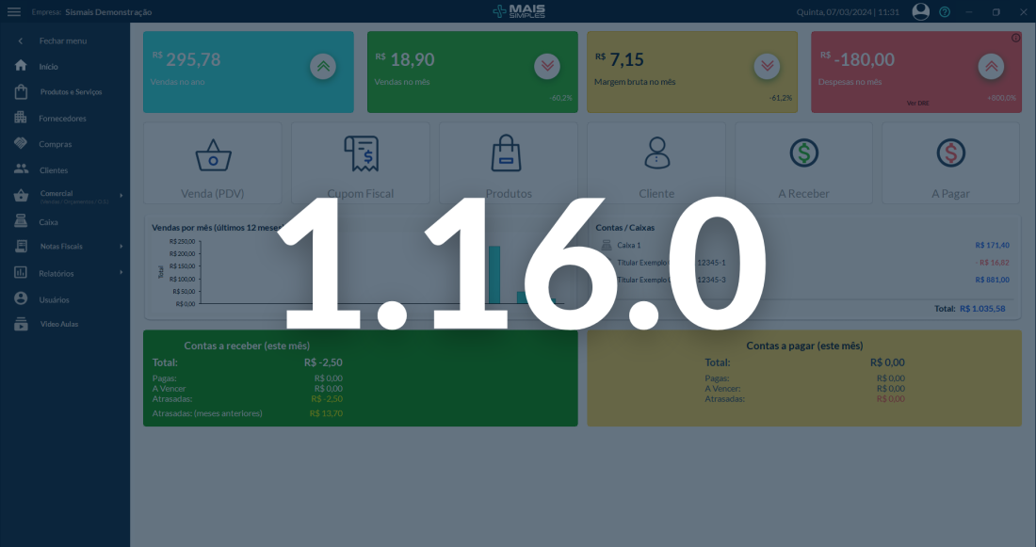This screenshot has width=1036, height=547.
Task: Toggle down arrow on Vendas no mês card
Action: click(x=547, y=66)
